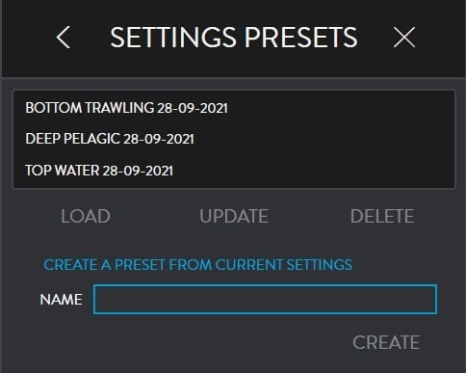Screen dimensions: 466x373
Task: Go back using the left arrow icon
Action: (64, 38)
